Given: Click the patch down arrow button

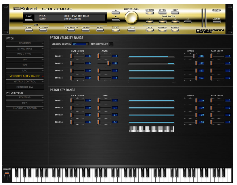Looking at the screenshot, I should coord(116,19).
